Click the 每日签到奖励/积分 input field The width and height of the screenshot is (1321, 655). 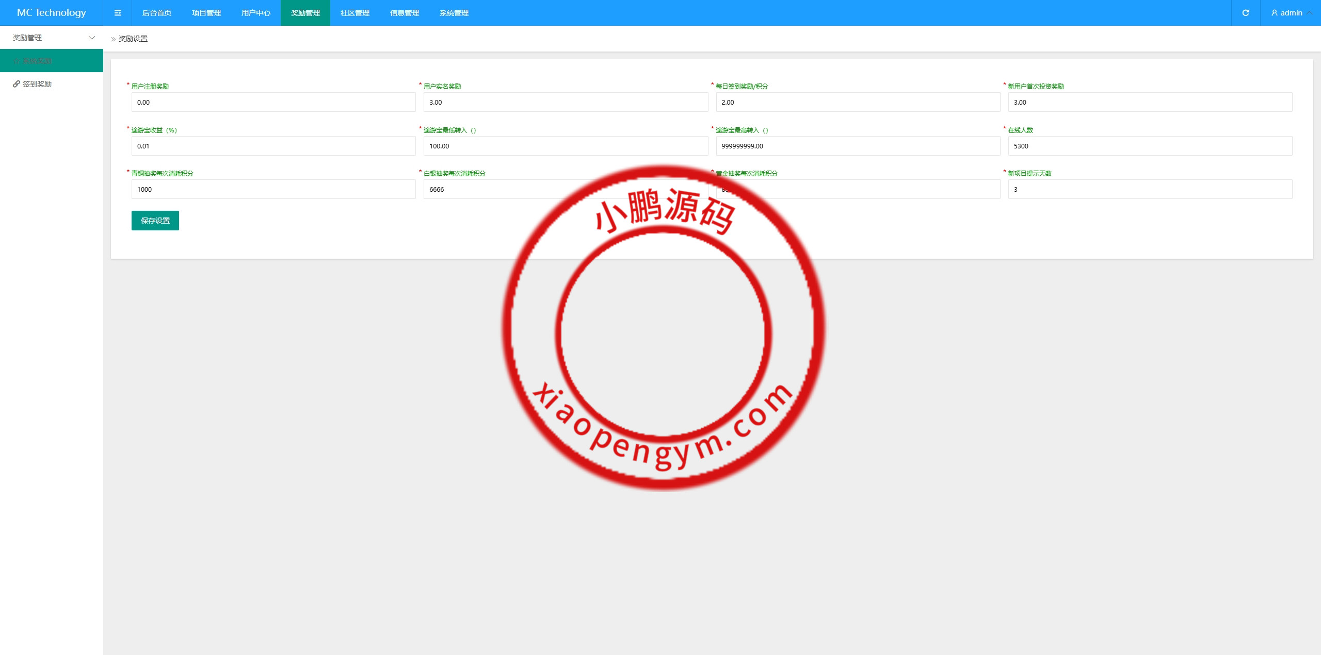click(858, 103)
